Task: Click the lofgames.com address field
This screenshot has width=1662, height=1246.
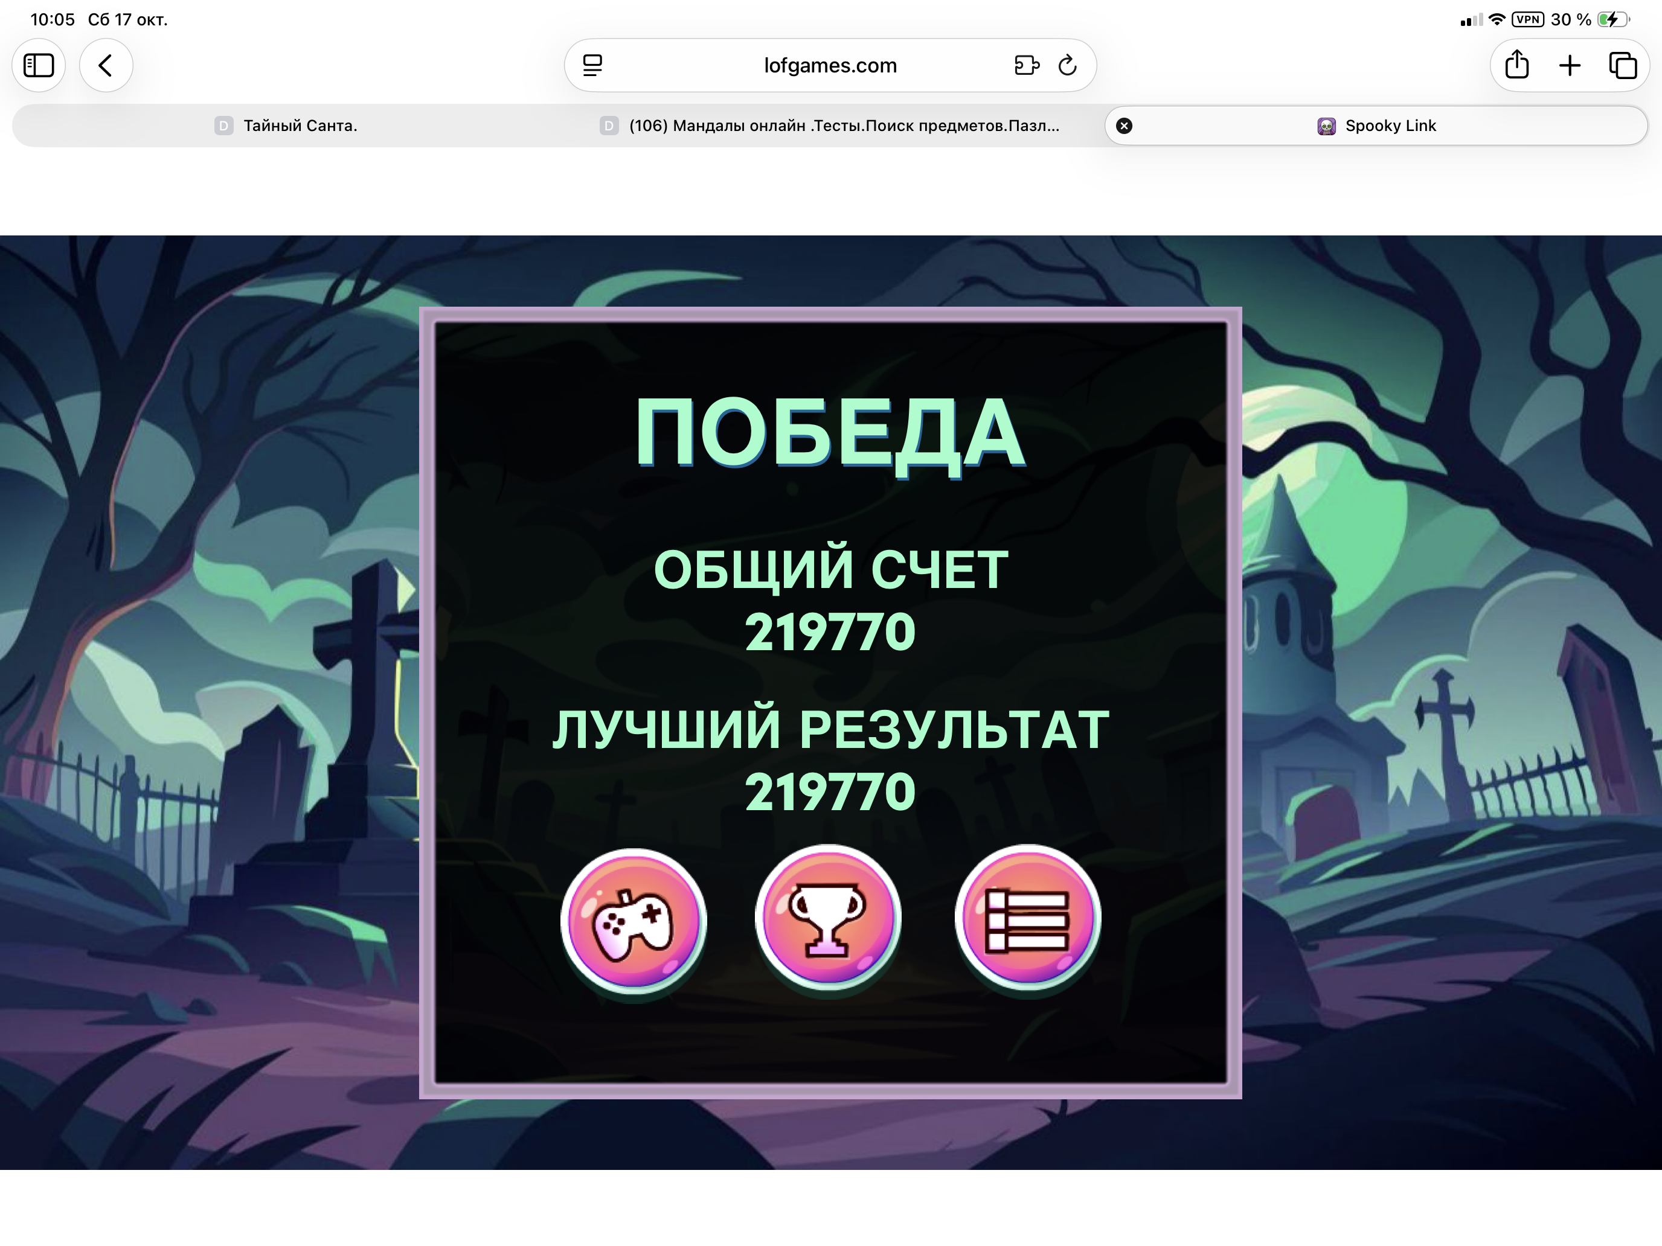Action: coord(830,65)
